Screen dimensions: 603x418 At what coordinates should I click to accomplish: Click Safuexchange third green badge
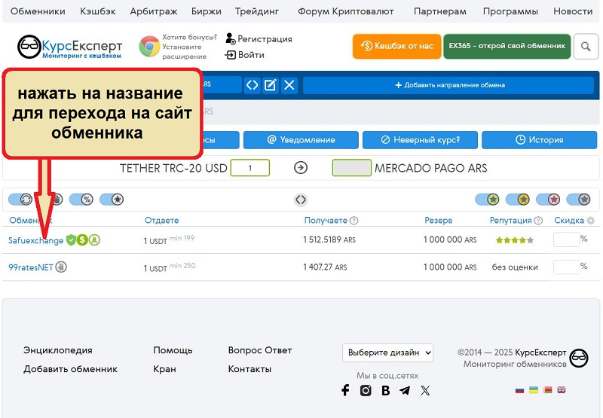(94, 240)
